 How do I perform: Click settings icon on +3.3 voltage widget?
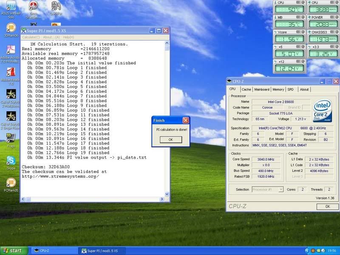point(333,47)
